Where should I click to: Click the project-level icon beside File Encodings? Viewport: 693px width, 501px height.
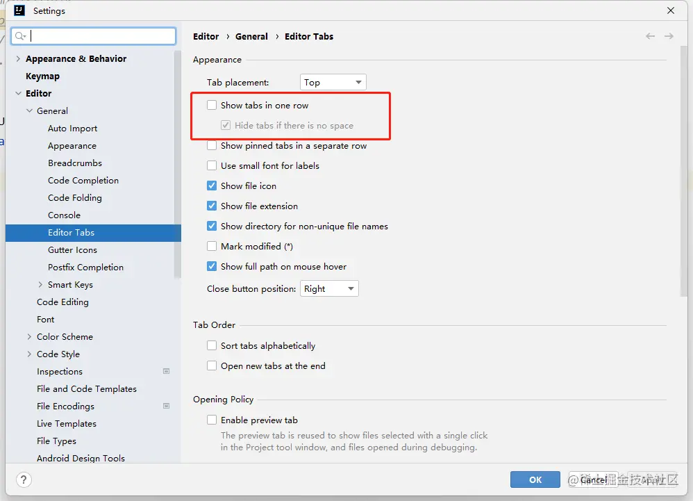[x=166, y=406]
